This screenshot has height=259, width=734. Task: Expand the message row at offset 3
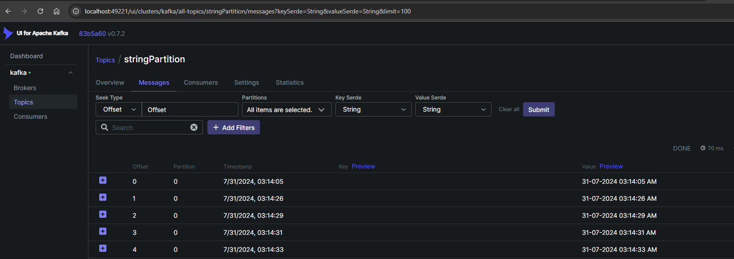pos(103,231)
